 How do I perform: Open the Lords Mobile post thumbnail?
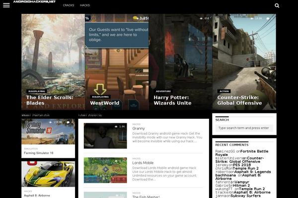[105, 170]
